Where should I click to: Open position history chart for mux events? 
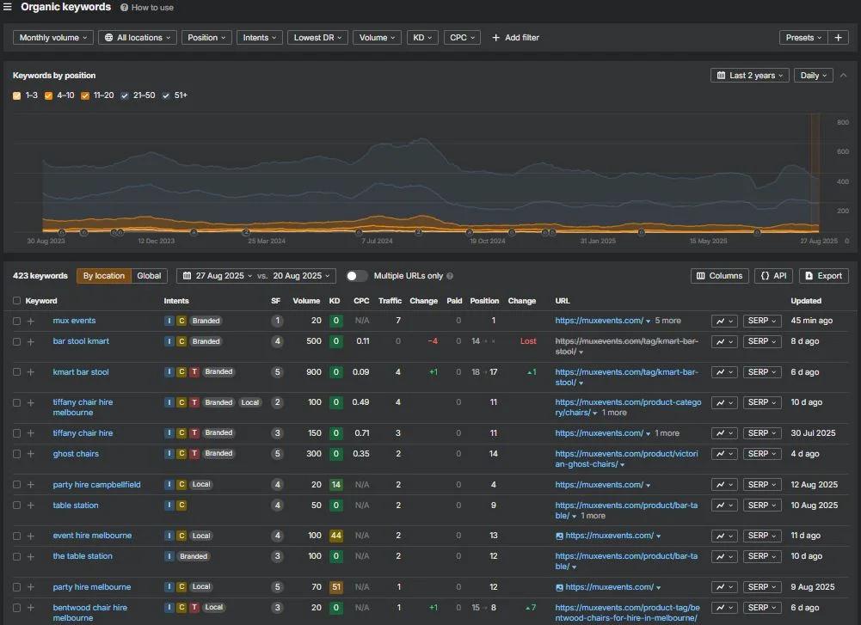(x=724, y=321)
